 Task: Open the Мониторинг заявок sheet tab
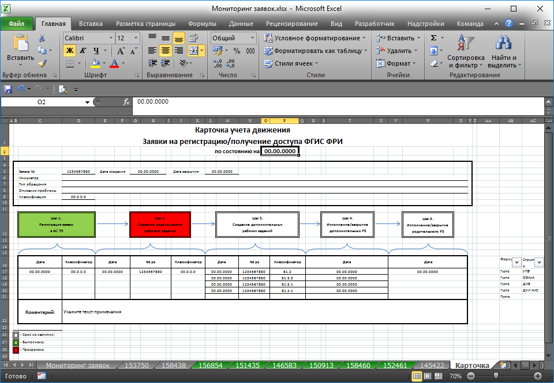pyautogui.click(x=77, y=366)
